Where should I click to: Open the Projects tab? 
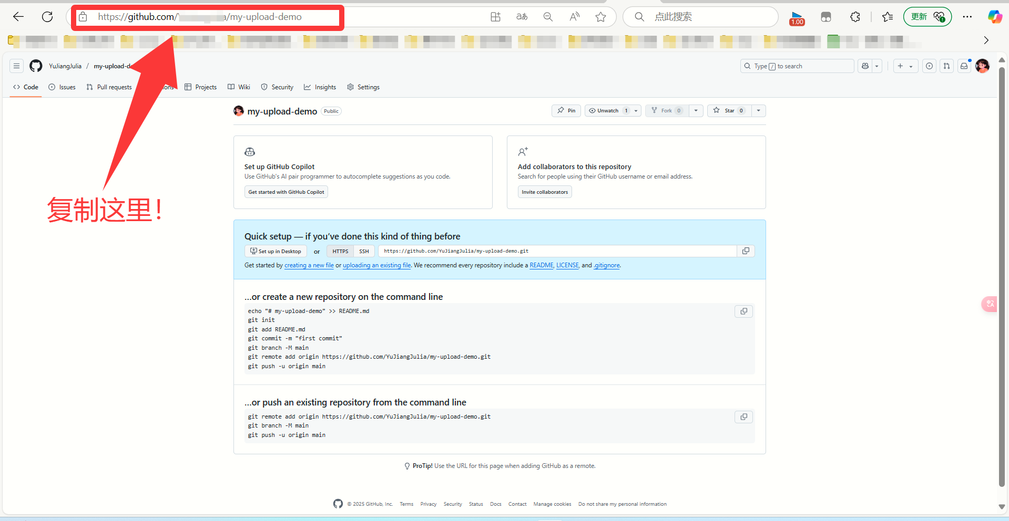click(200, 87)
